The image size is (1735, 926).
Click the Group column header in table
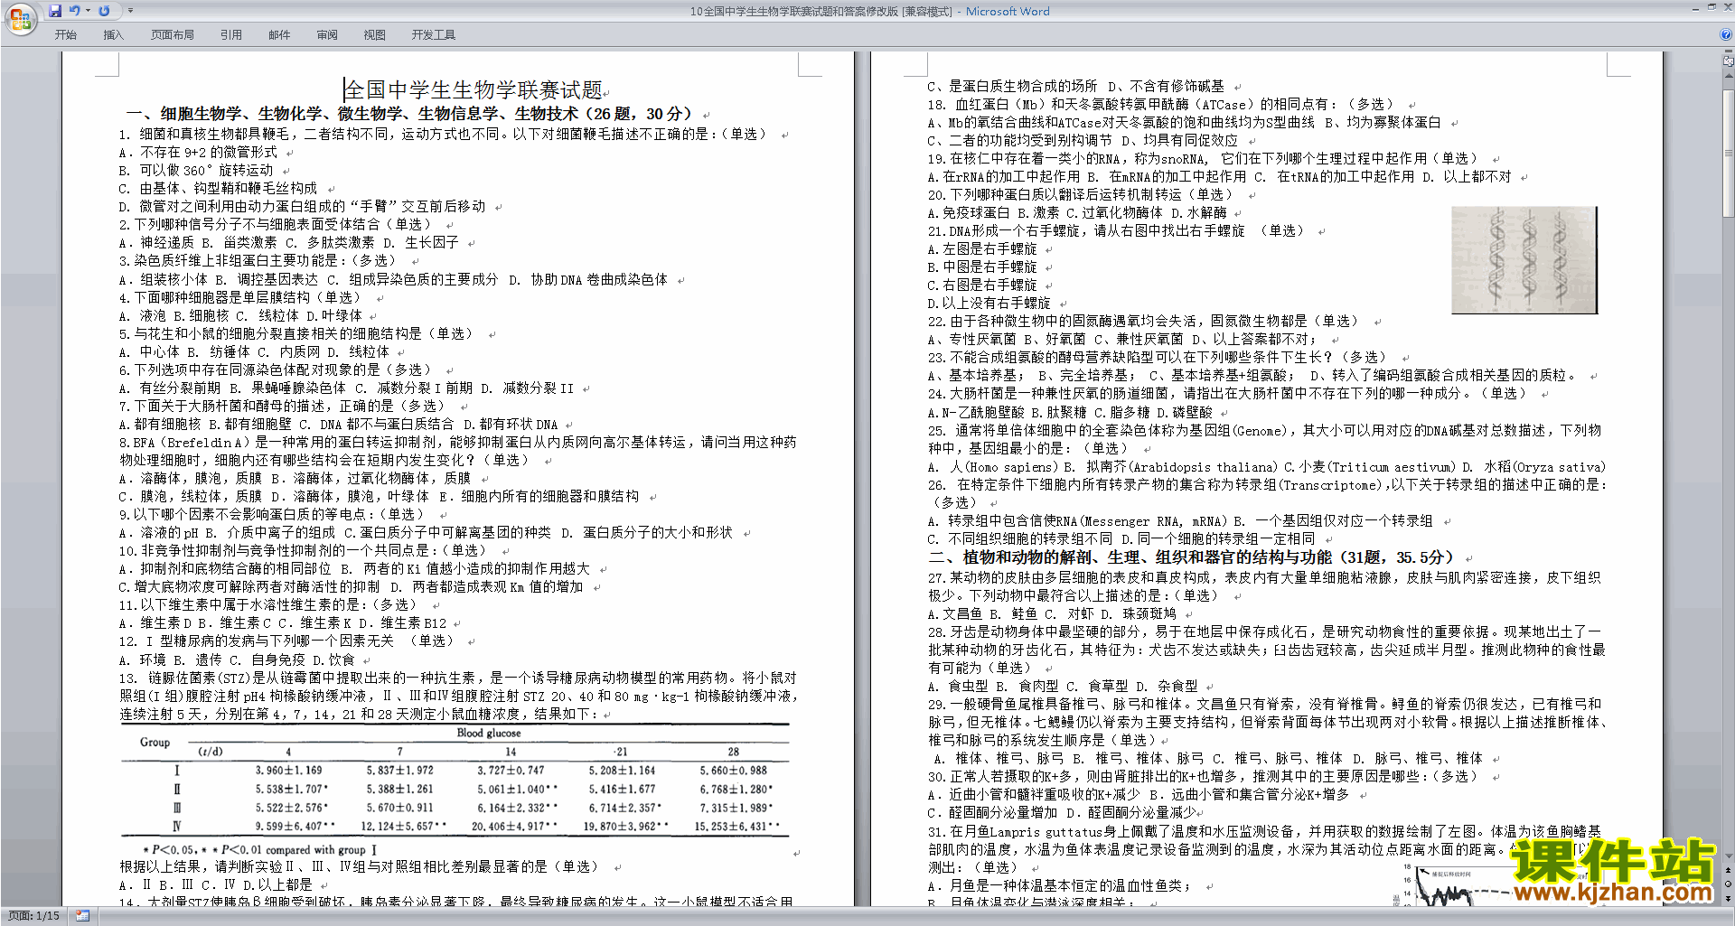(155, 742)
